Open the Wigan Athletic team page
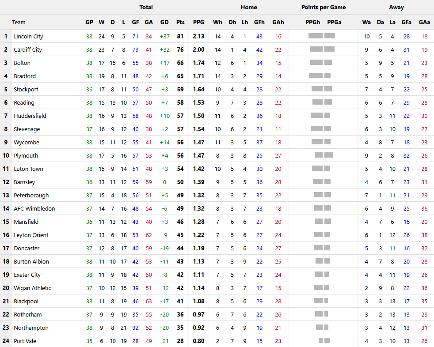The image size is (434, 347). [x=32, y=288]
